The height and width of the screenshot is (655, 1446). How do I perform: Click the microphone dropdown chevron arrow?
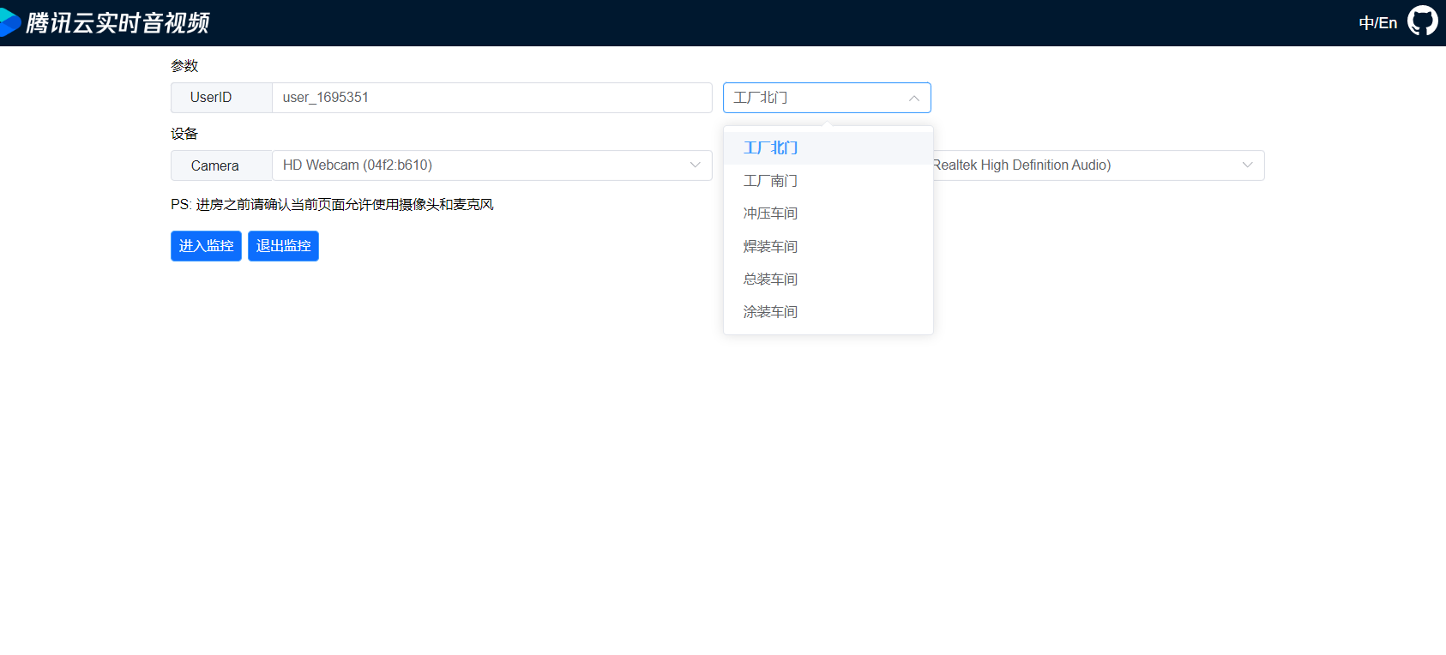(1247, 165)
